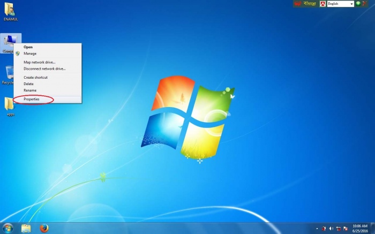Viewport: 375px width, 234px height.
Task: Select the Recycle Bin desktop icon
Action: pos(9,75)
